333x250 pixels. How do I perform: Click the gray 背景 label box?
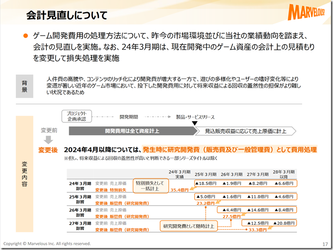24,86
